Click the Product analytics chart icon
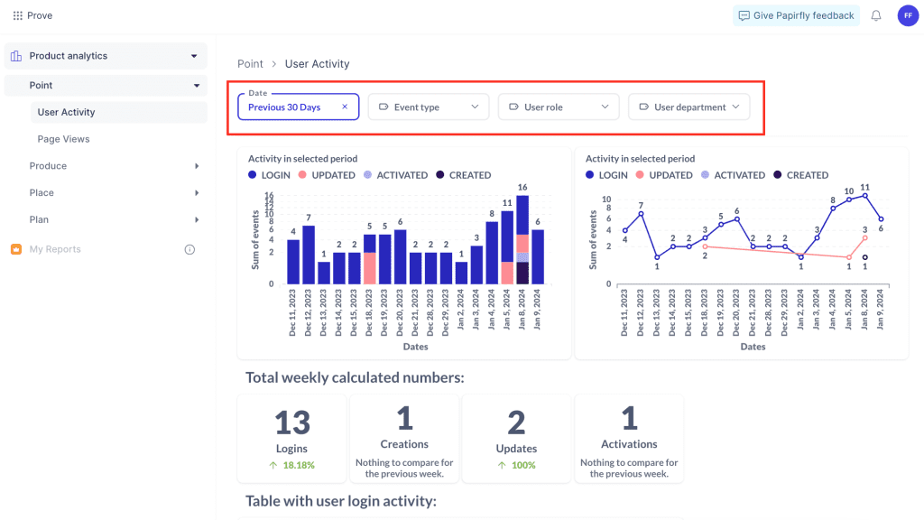The height and width of the screenshot is (520, 924). coord(16,56)
